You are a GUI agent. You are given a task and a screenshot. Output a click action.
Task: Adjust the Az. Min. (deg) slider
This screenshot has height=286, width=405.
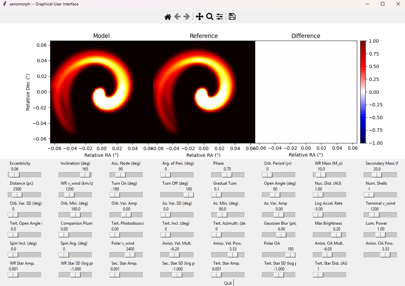click(228, 215)
